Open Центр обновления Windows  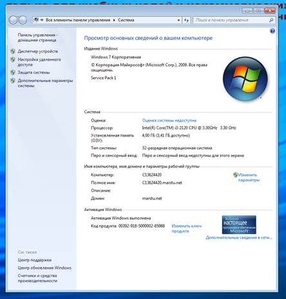(x=44, y=267)
